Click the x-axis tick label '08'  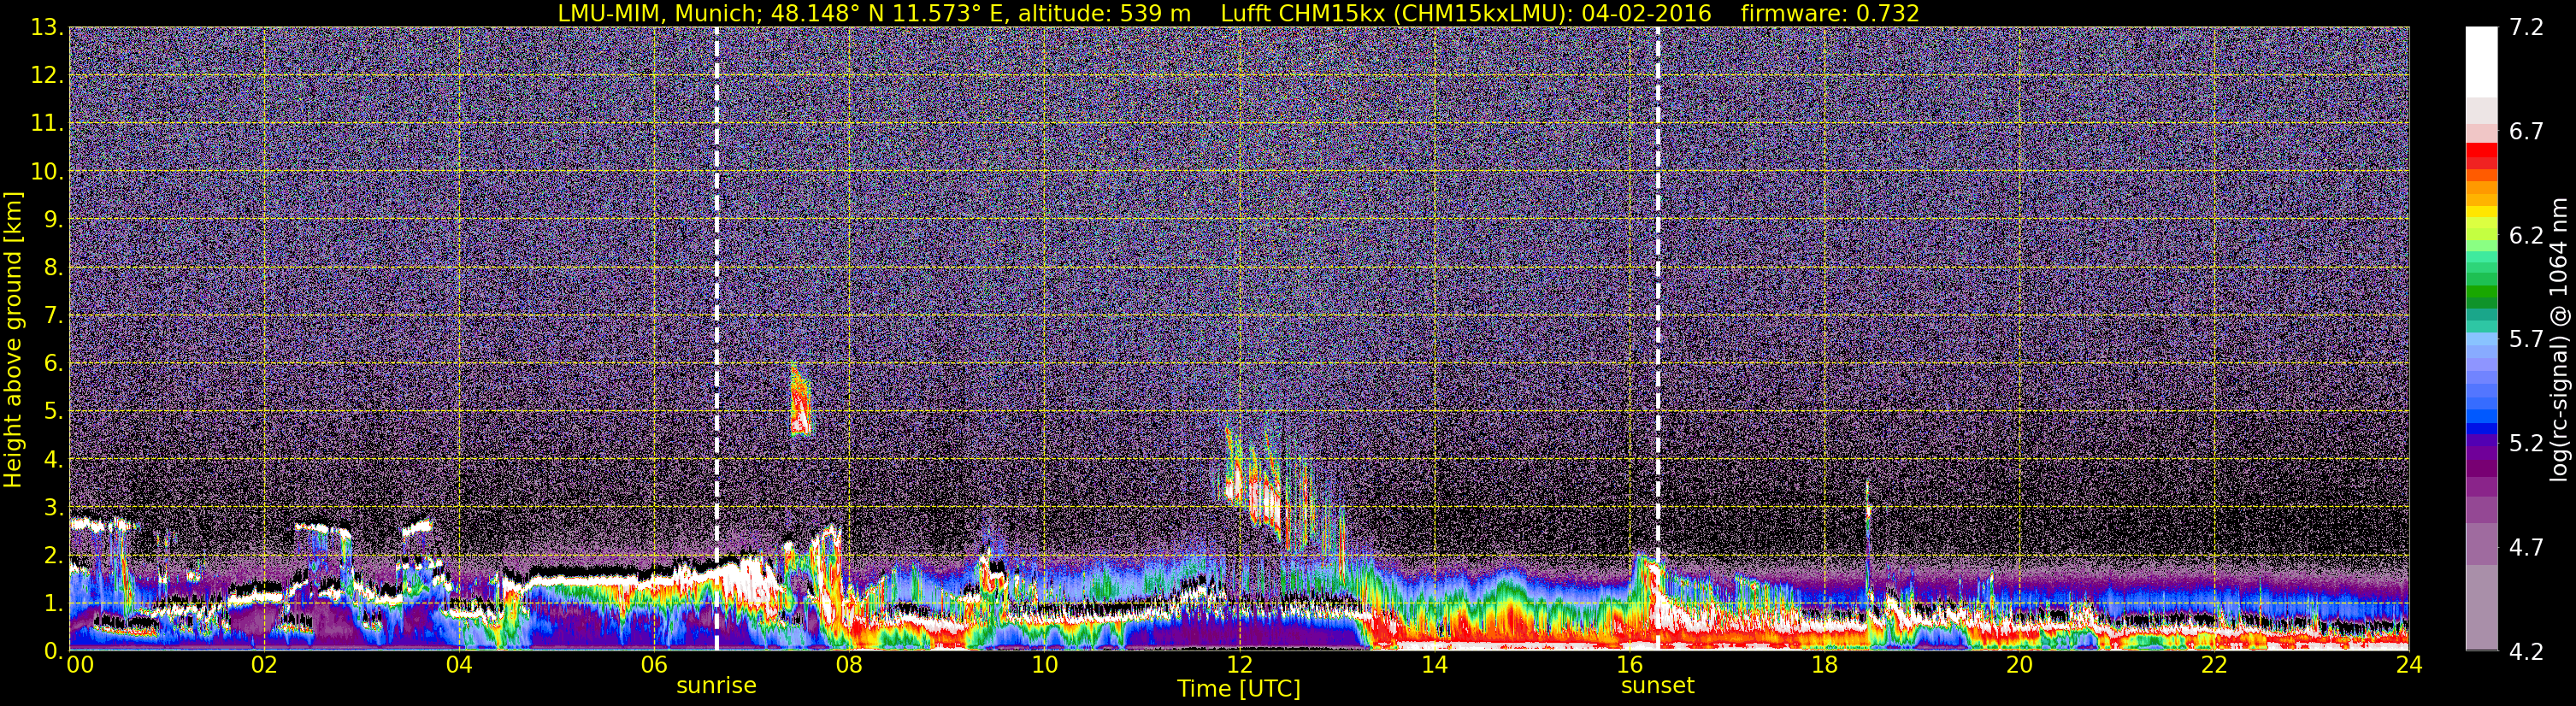pyautogui.click(x=849, y=666)
